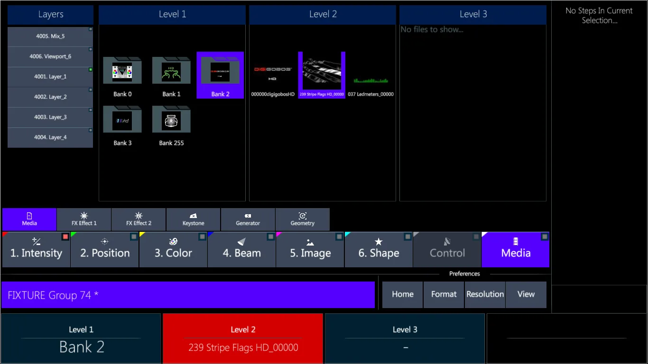Select layer 4001. Layer_1
This screenshot has height=364, width=648.
(x=50, y=77)
